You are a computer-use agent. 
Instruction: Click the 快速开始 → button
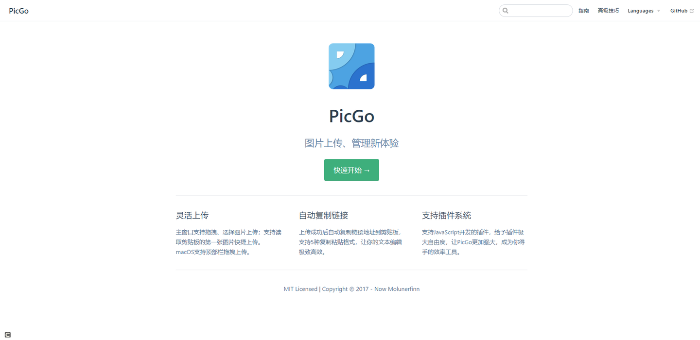coord(351,170)
